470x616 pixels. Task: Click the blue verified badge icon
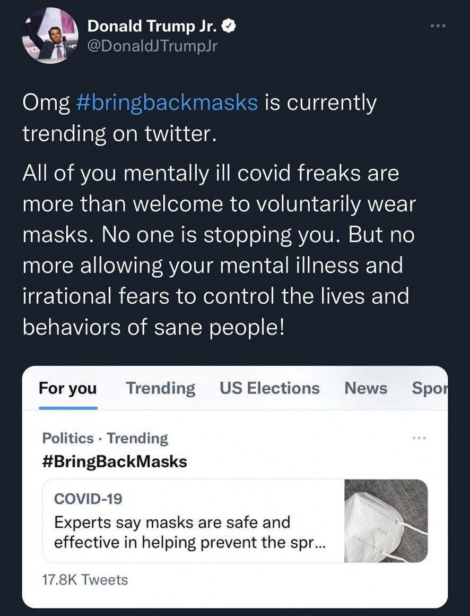229,25
